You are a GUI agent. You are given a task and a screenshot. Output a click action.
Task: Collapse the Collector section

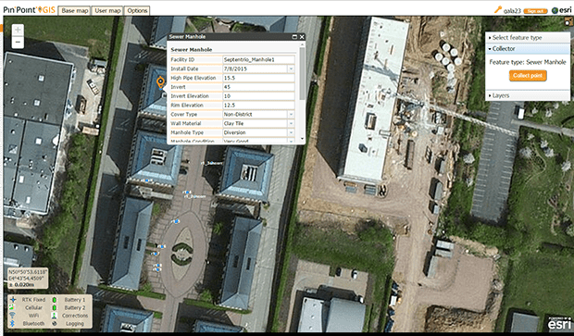[528, 48]
